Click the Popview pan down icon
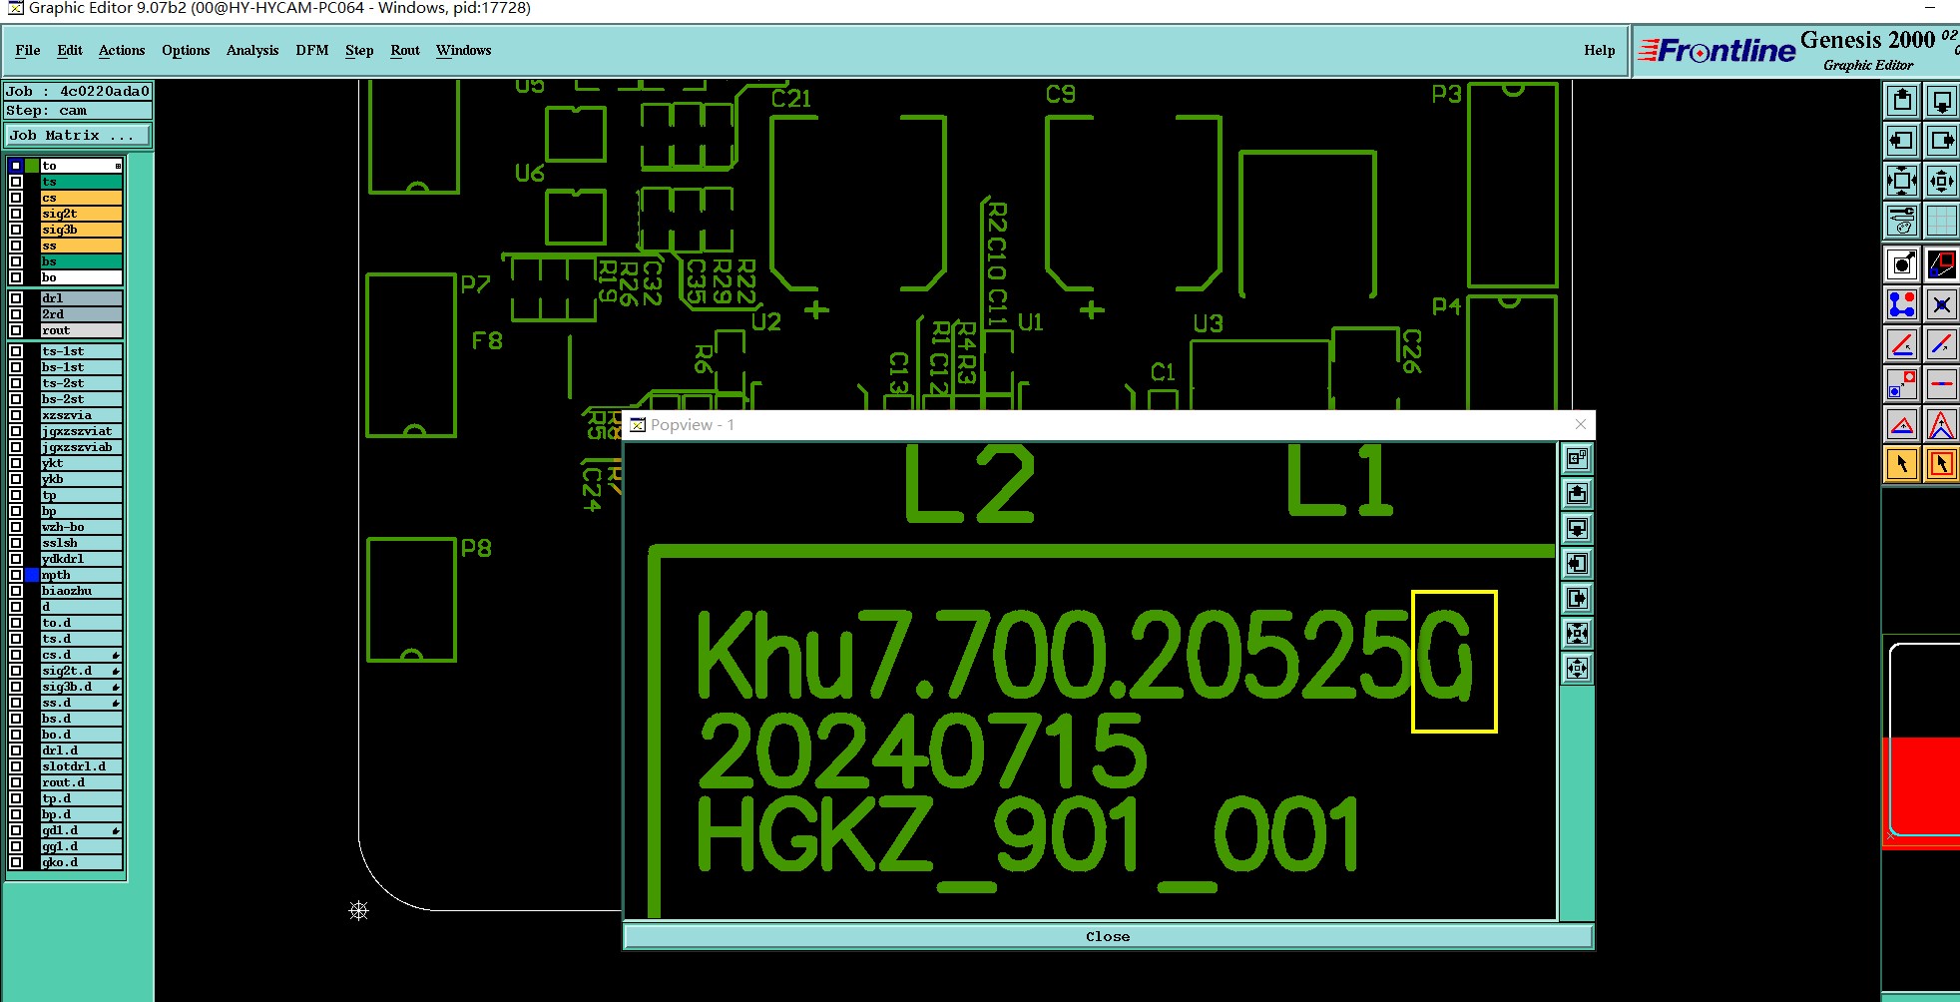The image size is (1960, 1002). click(x=1577, y=528)
